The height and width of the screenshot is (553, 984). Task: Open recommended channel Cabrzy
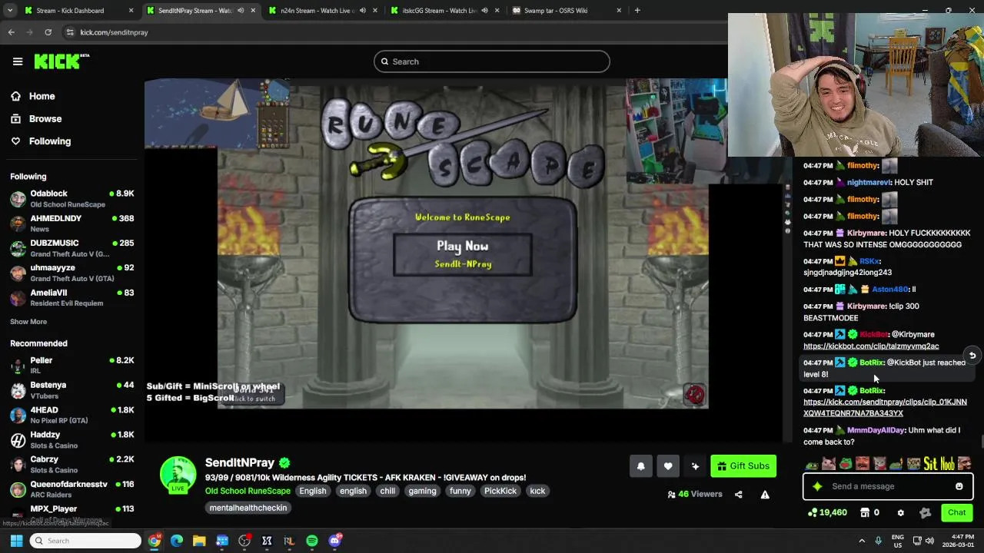pos(71,464)
